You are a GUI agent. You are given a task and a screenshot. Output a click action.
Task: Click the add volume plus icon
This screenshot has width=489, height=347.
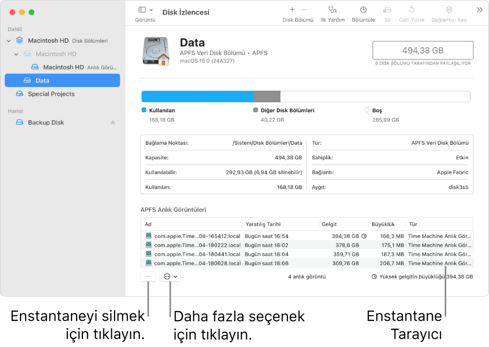[x=292, y=9]
